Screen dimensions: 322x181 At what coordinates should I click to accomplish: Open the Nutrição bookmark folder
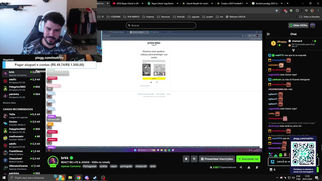click(179, 17)
